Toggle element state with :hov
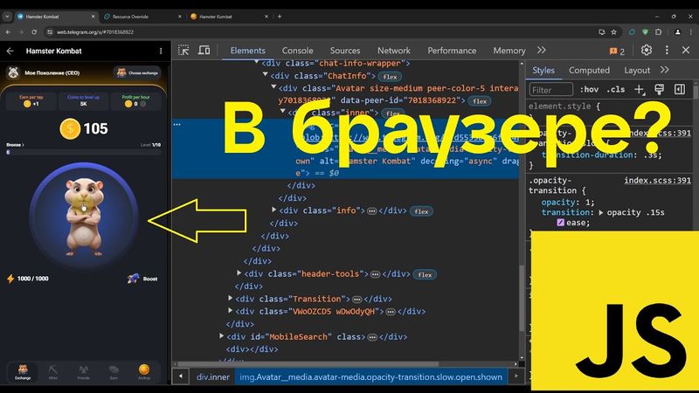 589,90
